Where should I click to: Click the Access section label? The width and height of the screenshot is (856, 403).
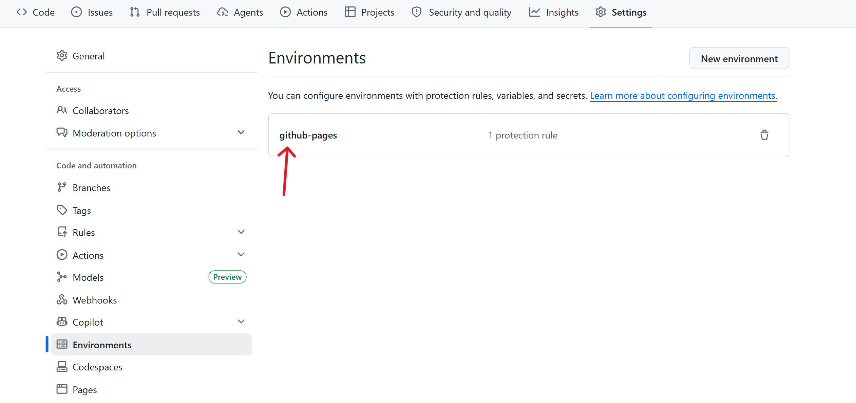point(69,89)
